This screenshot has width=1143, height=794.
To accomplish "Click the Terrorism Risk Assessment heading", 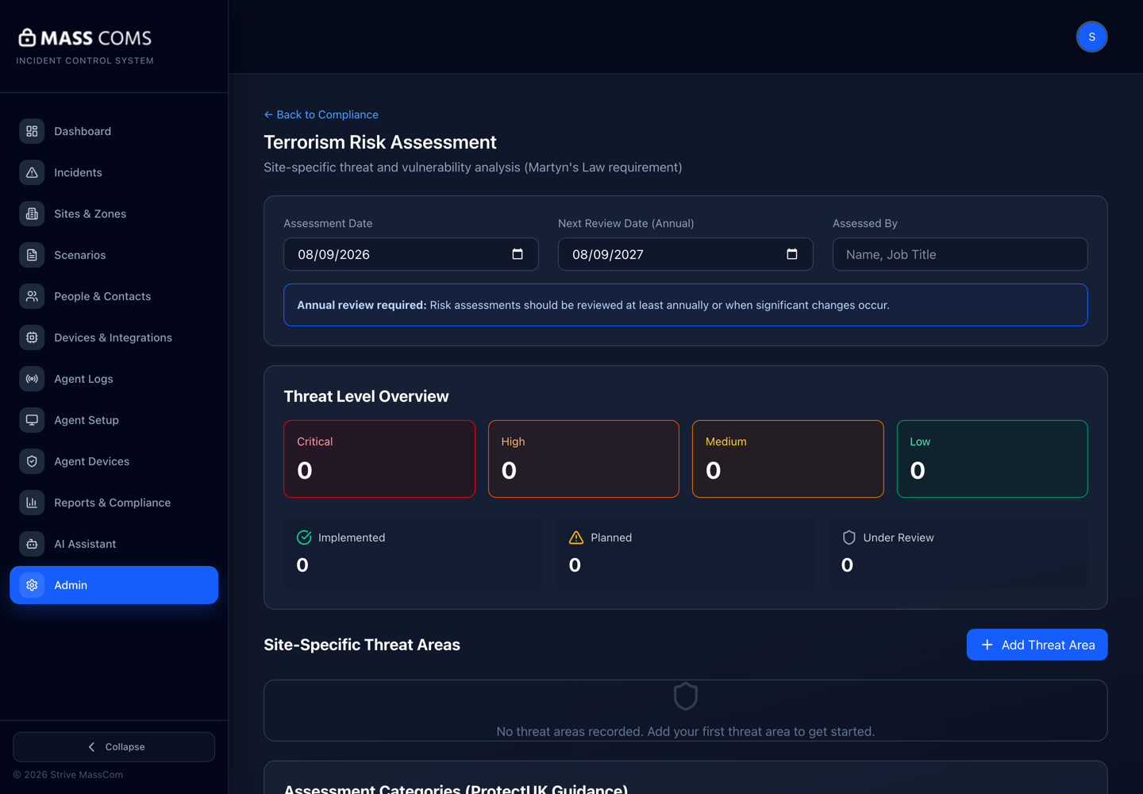I will coord(380,142).
